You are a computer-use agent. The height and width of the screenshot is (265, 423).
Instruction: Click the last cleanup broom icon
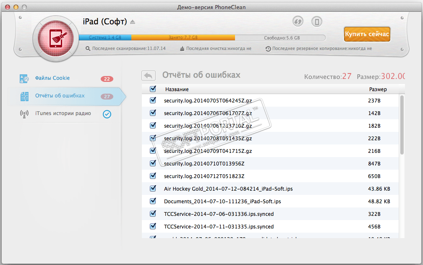[x=182, y=49]
